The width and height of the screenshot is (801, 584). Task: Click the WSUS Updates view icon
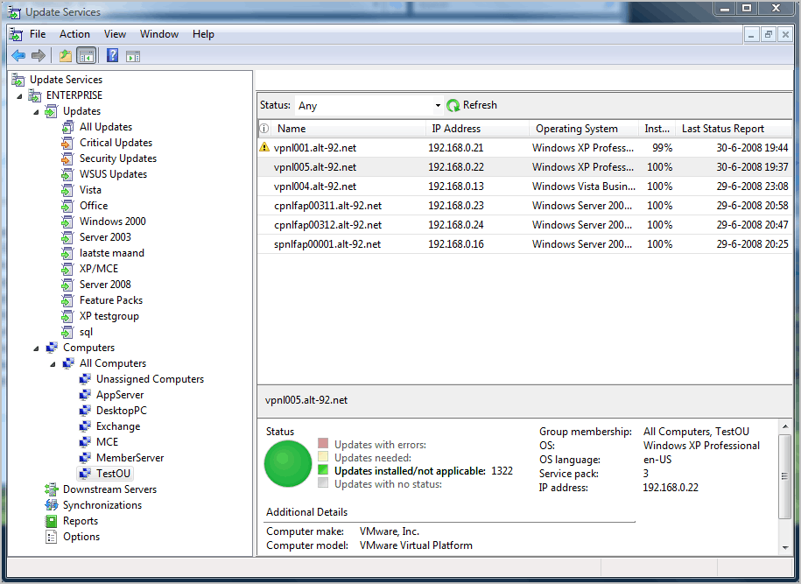[x=67, y=174]
